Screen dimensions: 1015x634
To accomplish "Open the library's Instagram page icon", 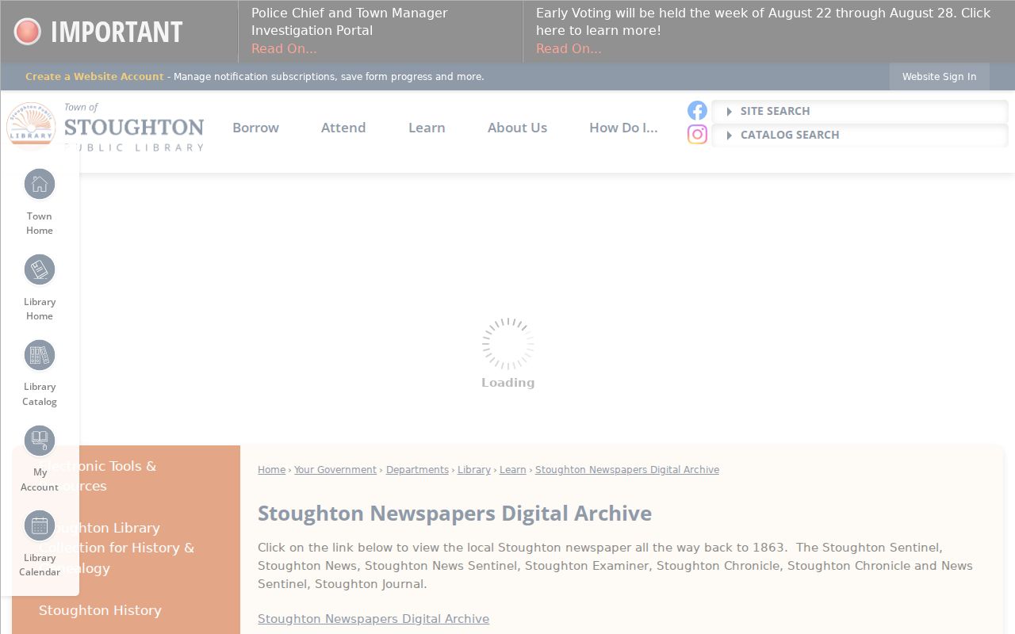I will tap(697, 135).
